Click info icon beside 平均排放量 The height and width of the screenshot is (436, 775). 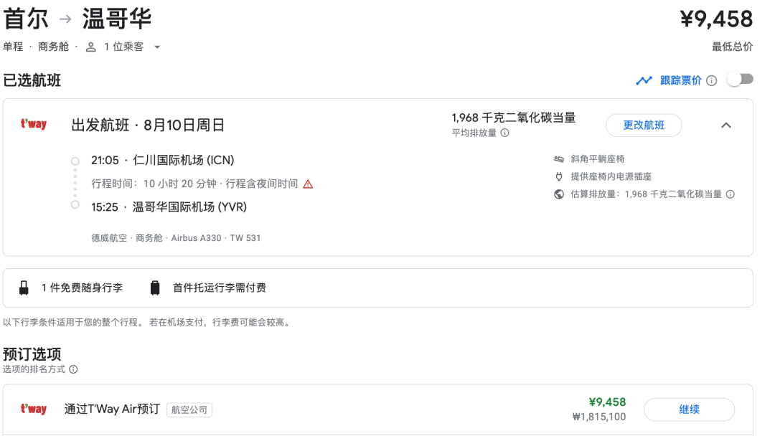(x=505, y=133)
